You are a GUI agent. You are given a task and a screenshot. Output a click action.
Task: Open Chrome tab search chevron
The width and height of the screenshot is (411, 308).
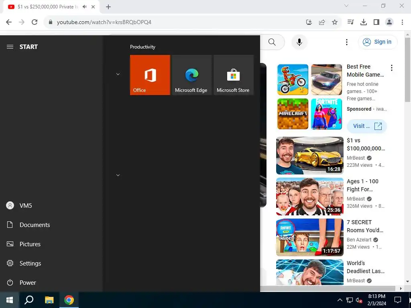346,6
